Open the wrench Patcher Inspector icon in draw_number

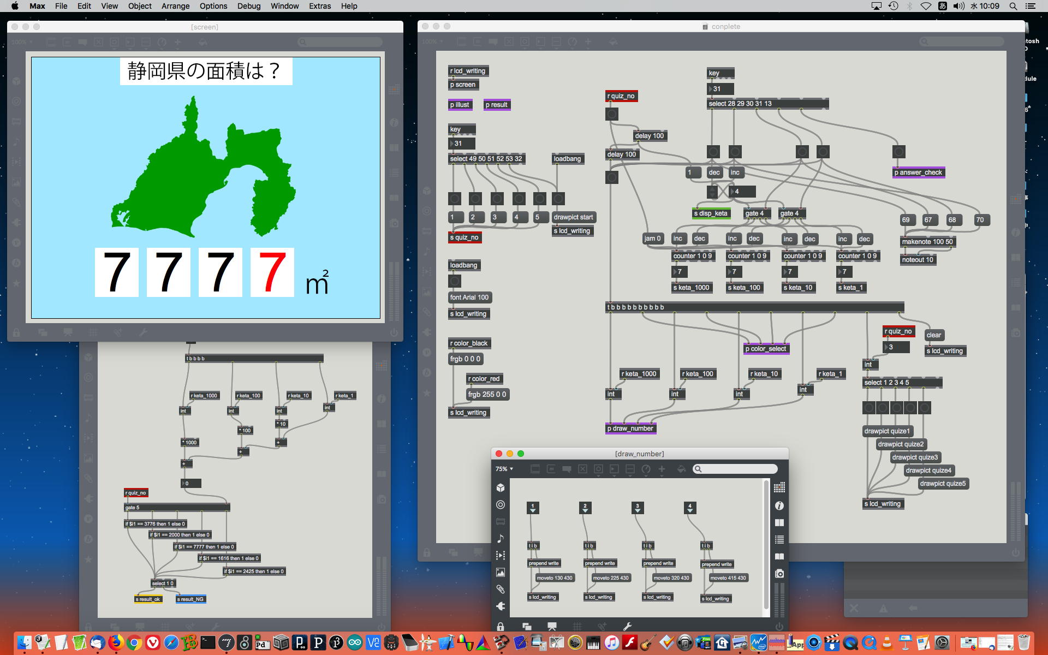point(627,626)
